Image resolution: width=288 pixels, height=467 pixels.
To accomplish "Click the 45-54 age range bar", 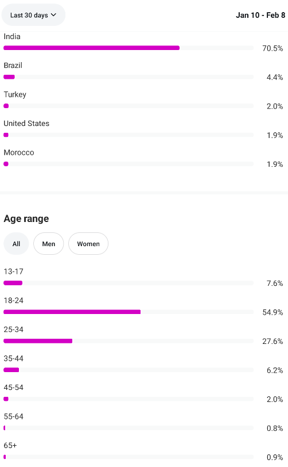I will point(129,399).
